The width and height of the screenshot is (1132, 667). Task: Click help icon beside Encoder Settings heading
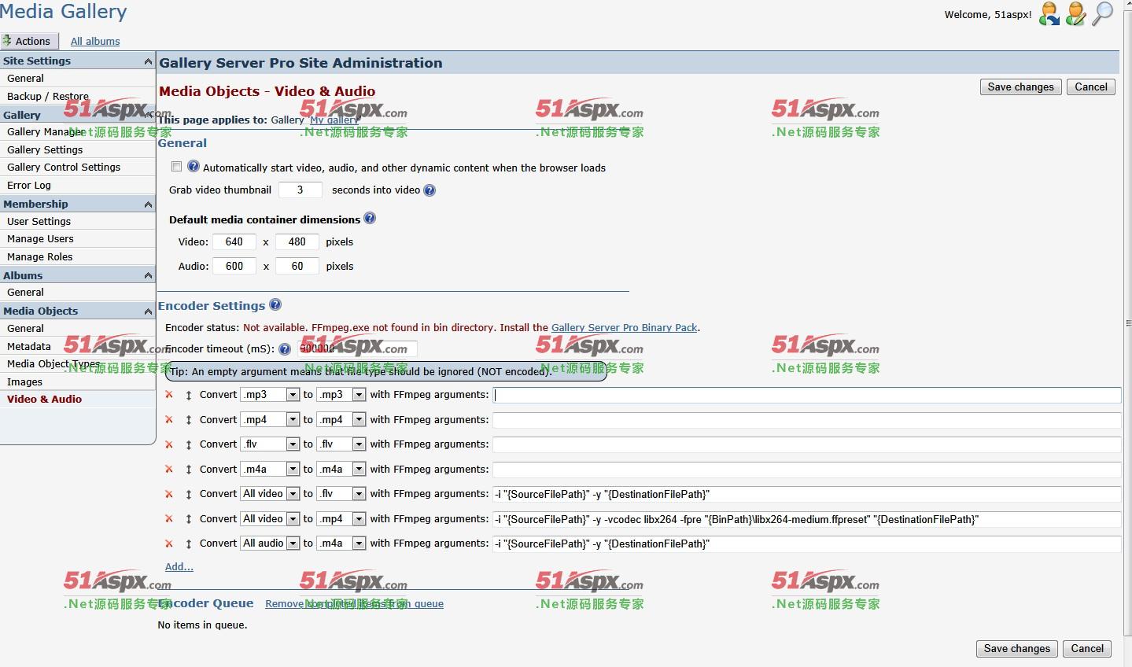point(275,304)
